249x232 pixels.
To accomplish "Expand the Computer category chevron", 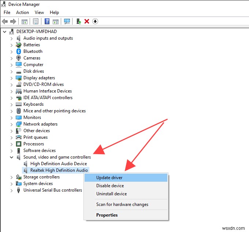I will (x=11, y=65).
